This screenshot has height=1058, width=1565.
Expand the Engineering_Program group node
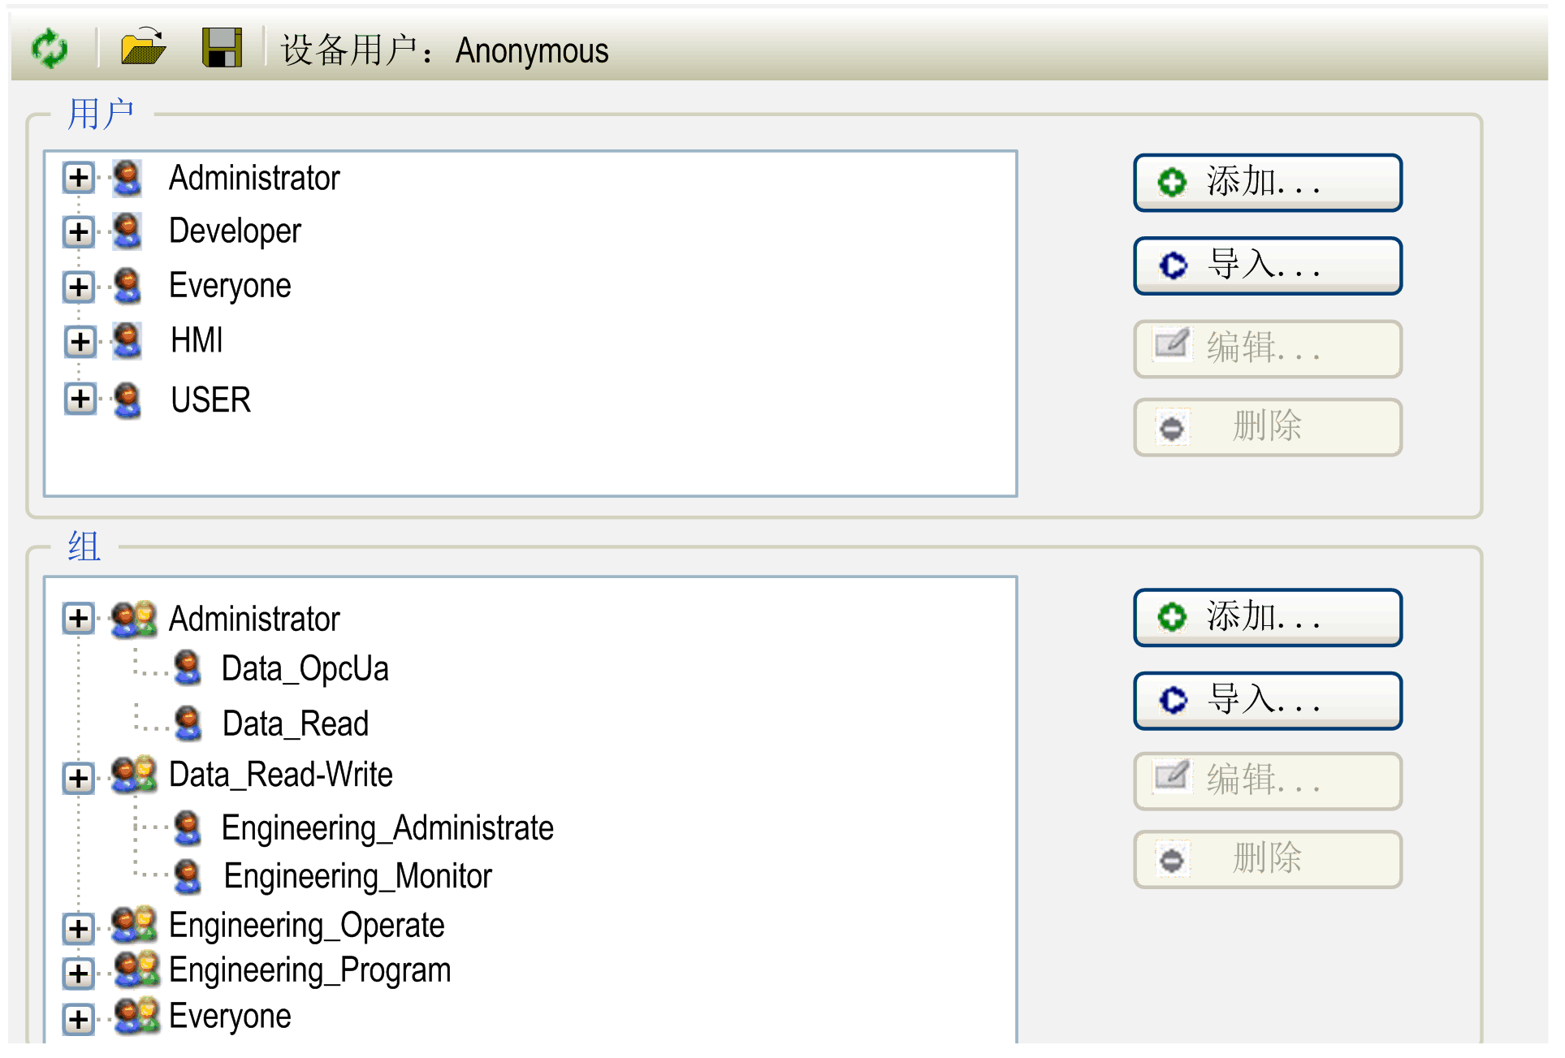point(79,973)
